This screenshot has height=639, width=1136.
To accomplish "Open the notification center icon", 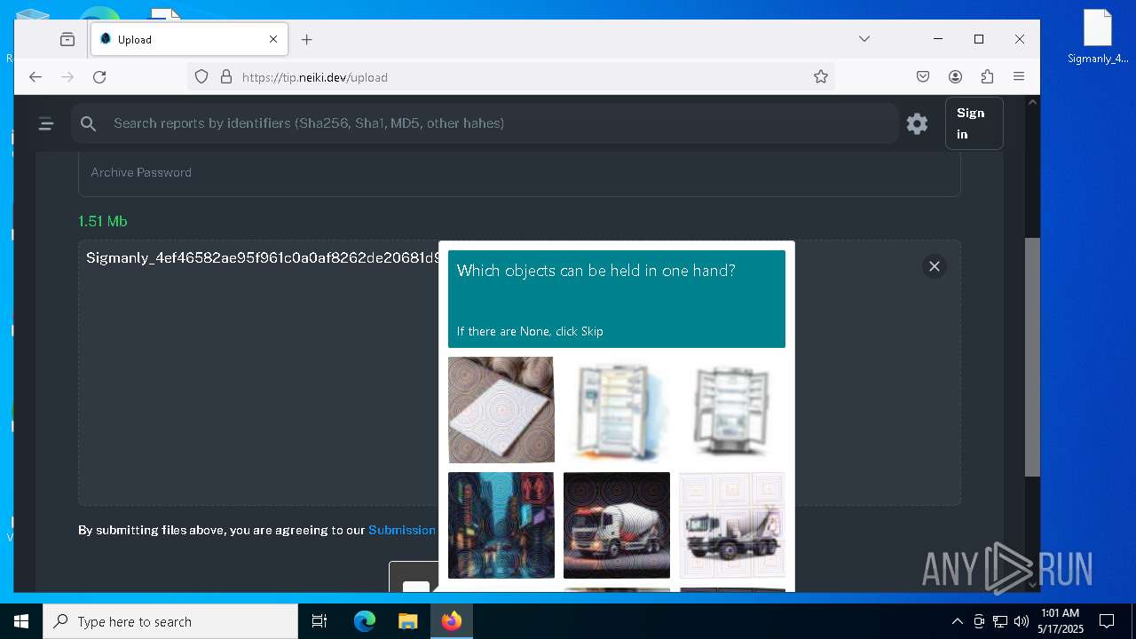I will pos(1107,621).
